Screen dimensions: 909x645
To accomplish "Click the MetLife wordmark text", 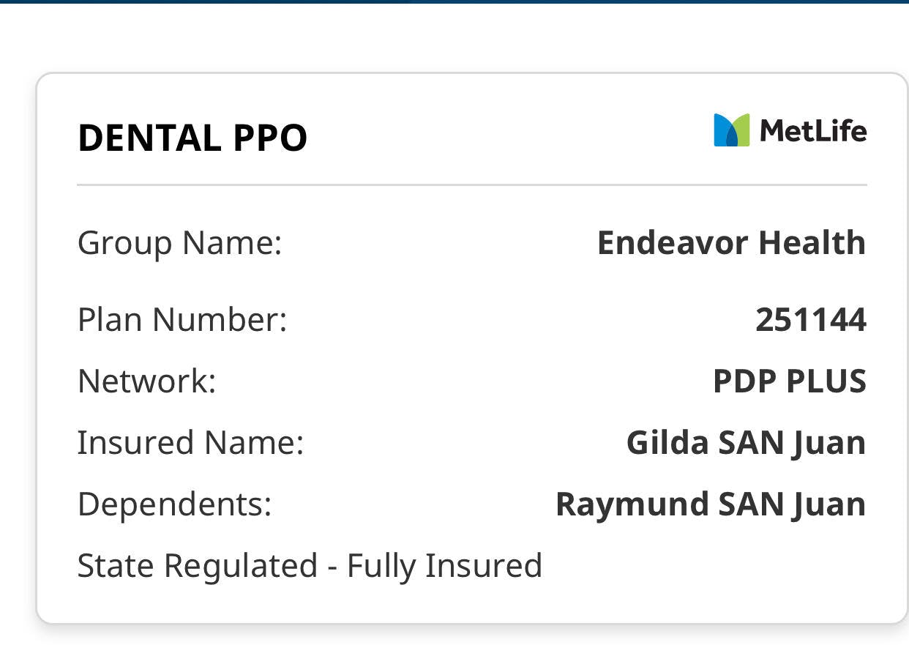I will (813, 131).
